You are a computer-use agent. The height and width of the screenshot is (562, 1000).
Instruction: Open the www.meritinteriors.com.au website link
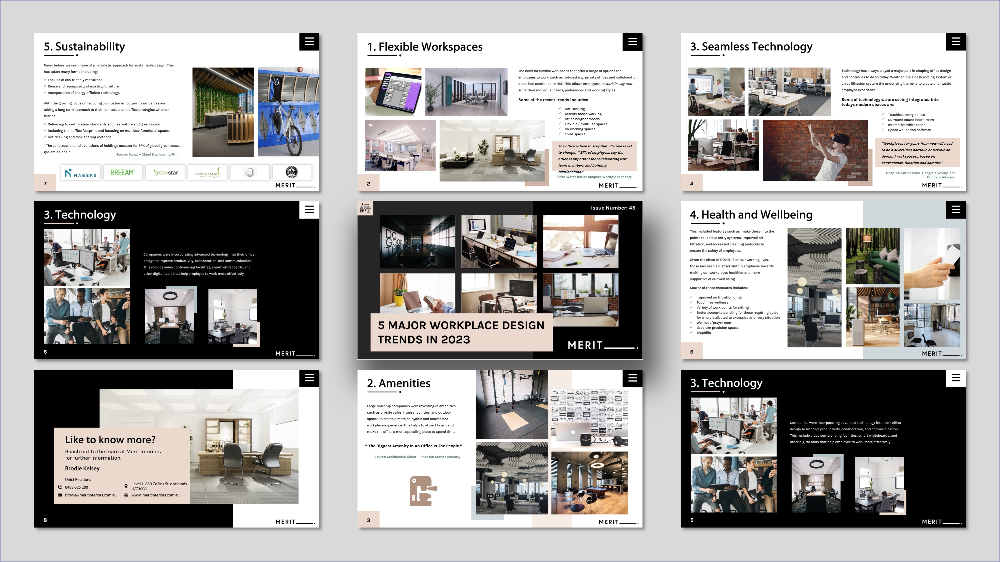pos(155,495)
